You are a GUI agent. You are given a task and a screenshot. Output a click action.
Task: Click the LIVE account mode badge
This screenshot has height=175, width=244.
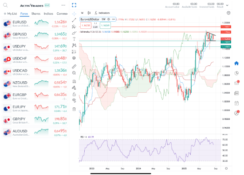click(x=47, y=5)
